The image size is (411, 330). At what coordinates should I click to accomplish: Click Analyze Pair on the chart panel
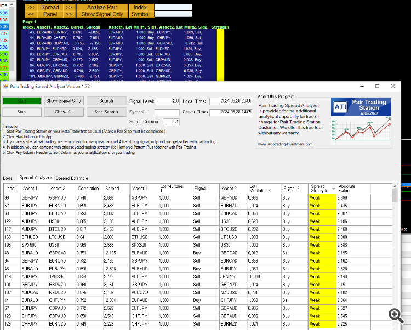coord(102,7)
